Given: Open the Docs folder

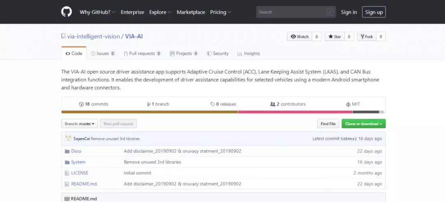Looking at the screenshot, I should click(x=76, y=151).
